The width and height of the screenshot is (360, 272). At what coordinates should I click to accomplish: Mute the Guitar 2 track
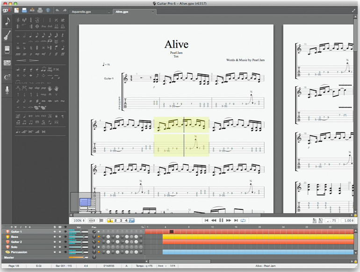tap(60, 242)
